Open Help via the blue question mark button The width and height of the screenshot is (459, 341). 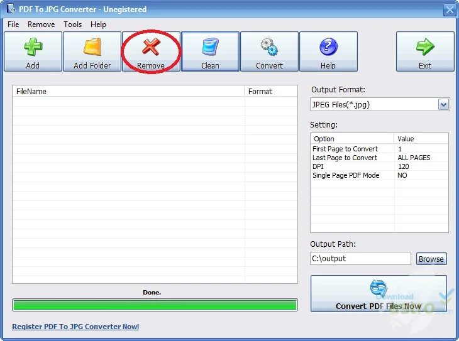point(328,51)
